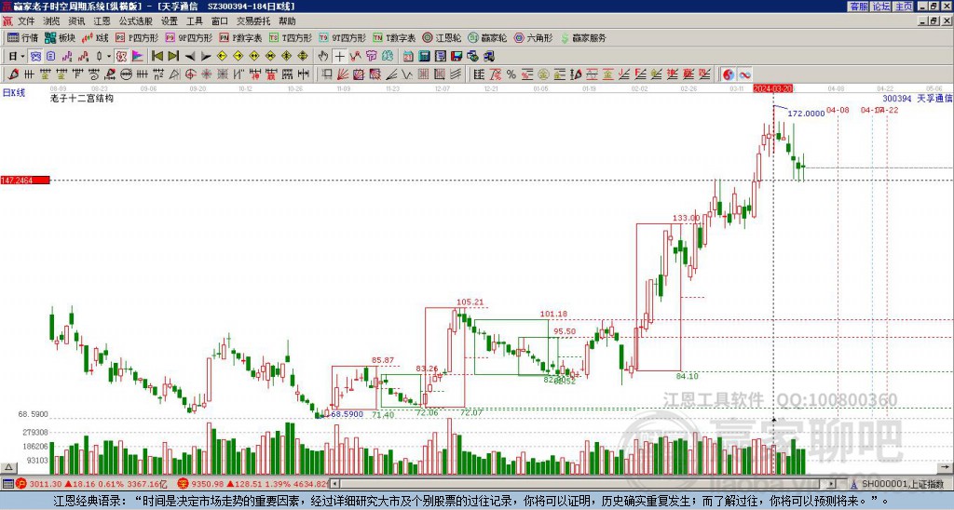
Task: Click the 133.00 price label
Action: point(687,218)
